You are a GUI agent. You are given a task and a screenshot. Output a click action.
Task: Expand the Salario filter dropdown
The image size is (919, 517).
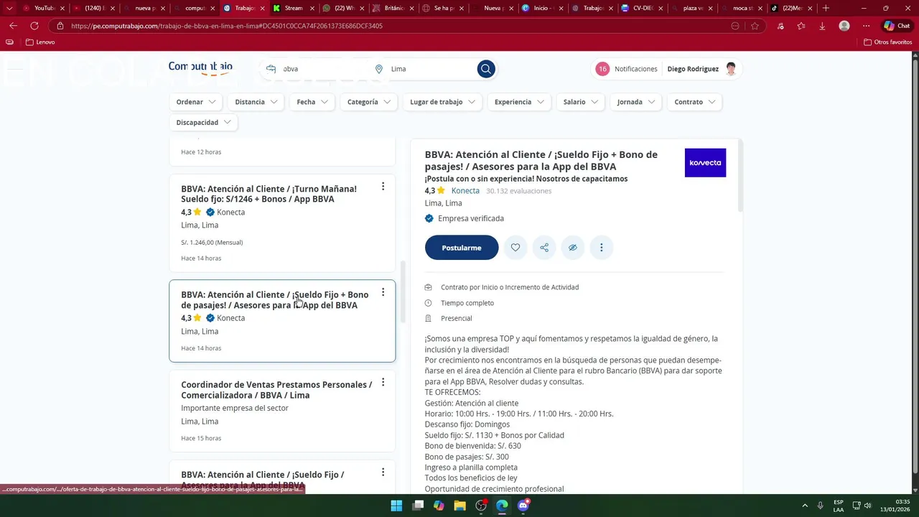581,102
